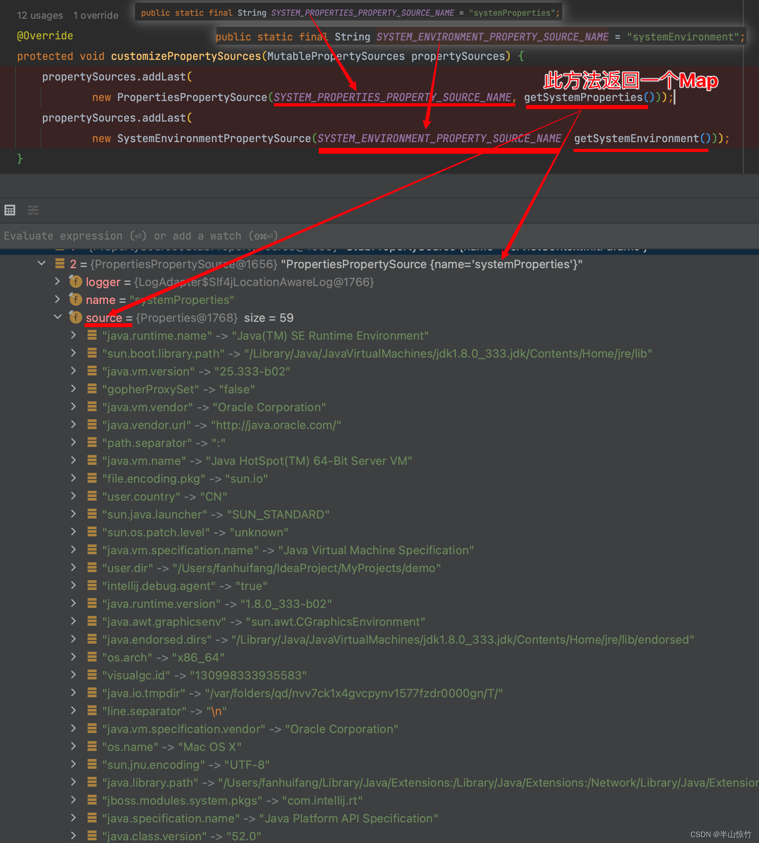Viewport: 759px width, 843px height.
Task: Click the field icon next to logger
Action: click(75, 281)
